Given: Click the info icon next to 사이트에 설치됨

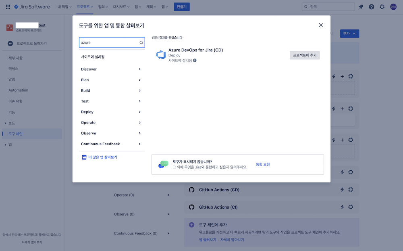Looking at the screenshot, I should 195,61.
